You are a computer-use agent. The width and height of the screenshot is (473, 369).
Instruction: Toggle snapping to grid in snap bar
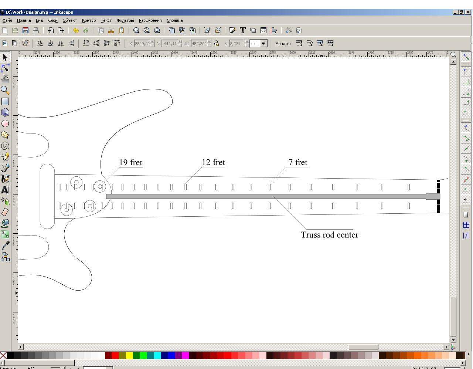(466, 225)
